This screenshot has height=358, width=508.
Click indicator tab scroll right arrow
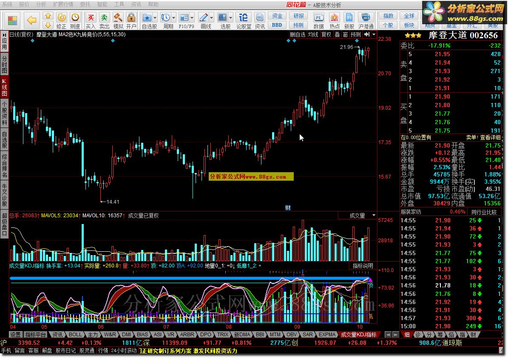point(395,334)
